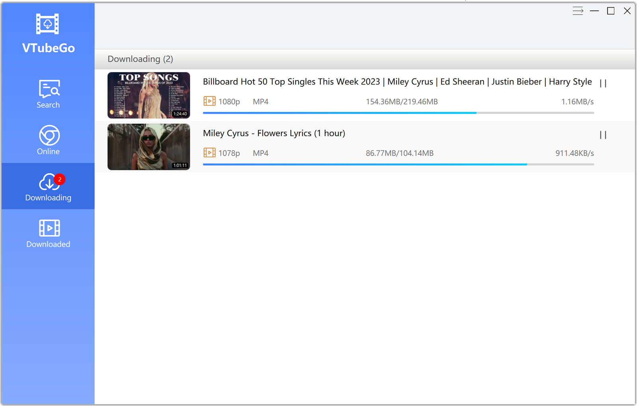Viewport: 637px width, 406px height.
Task: Click the Flowers Lyrics download progress bar
Action: (x=398, y=164)
